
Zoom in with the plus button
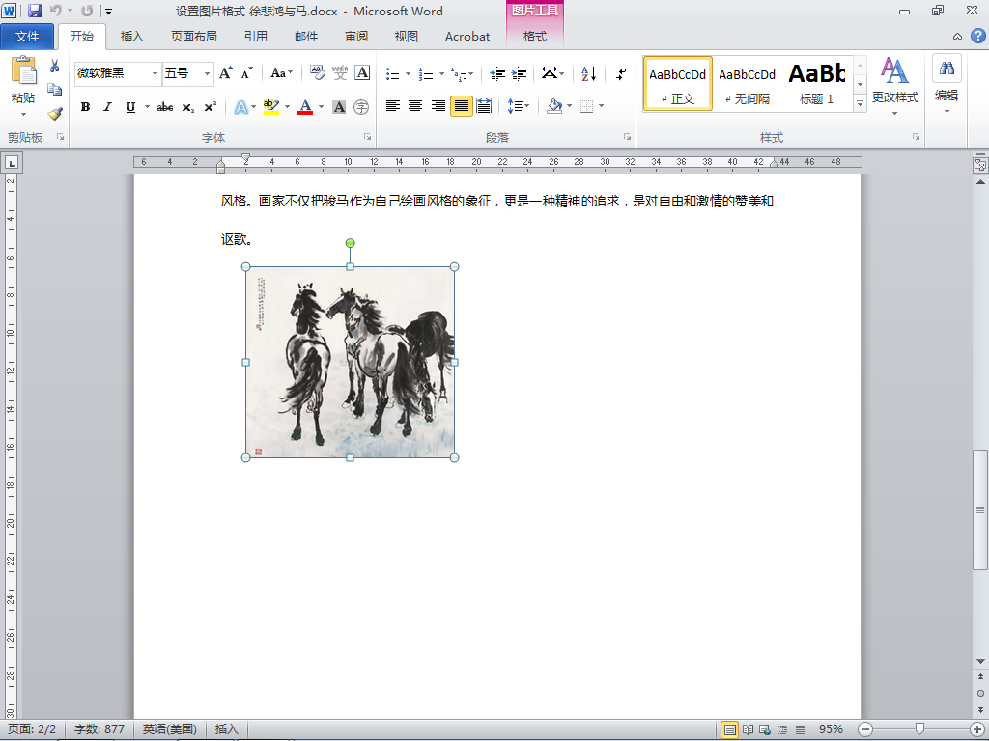click(977, 729)
